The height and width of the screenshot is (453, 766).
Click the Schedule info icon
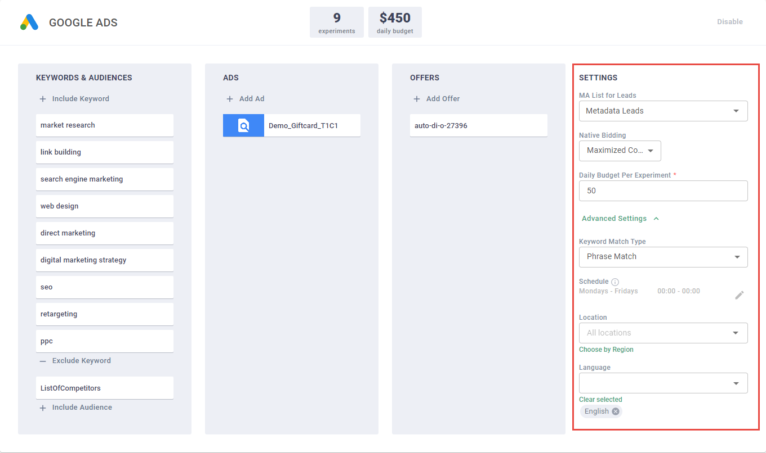pyautogui.click(x=615, y=282)
